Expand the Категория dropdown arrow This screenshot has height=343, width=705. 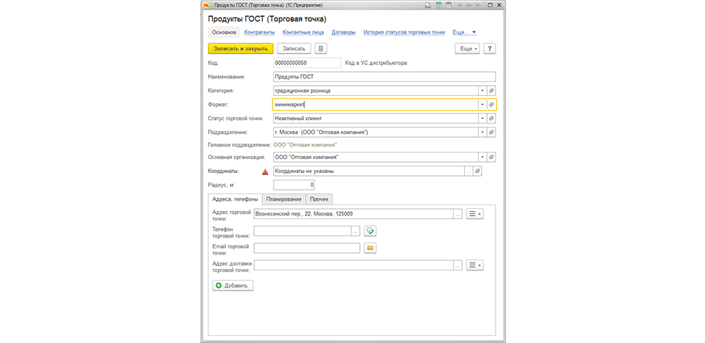(482, 91)
